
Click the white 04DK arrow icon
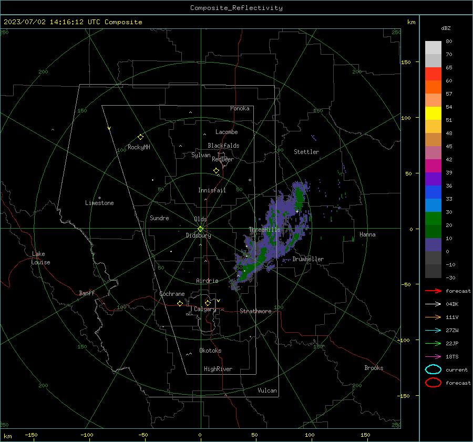(x=433, y=304)
